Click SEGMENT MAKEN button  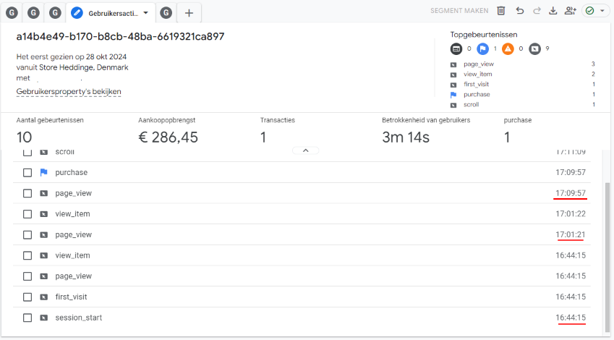click(459, 11)
